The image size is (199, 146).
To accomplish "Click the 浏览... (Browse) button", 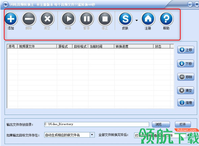I will pos(161,125).
